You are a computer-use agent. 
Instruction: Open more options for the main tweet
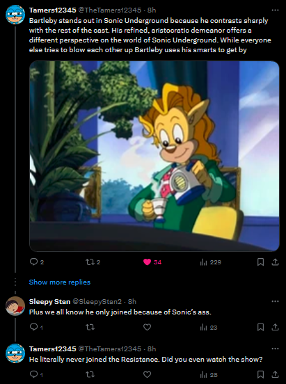point(276,10)
